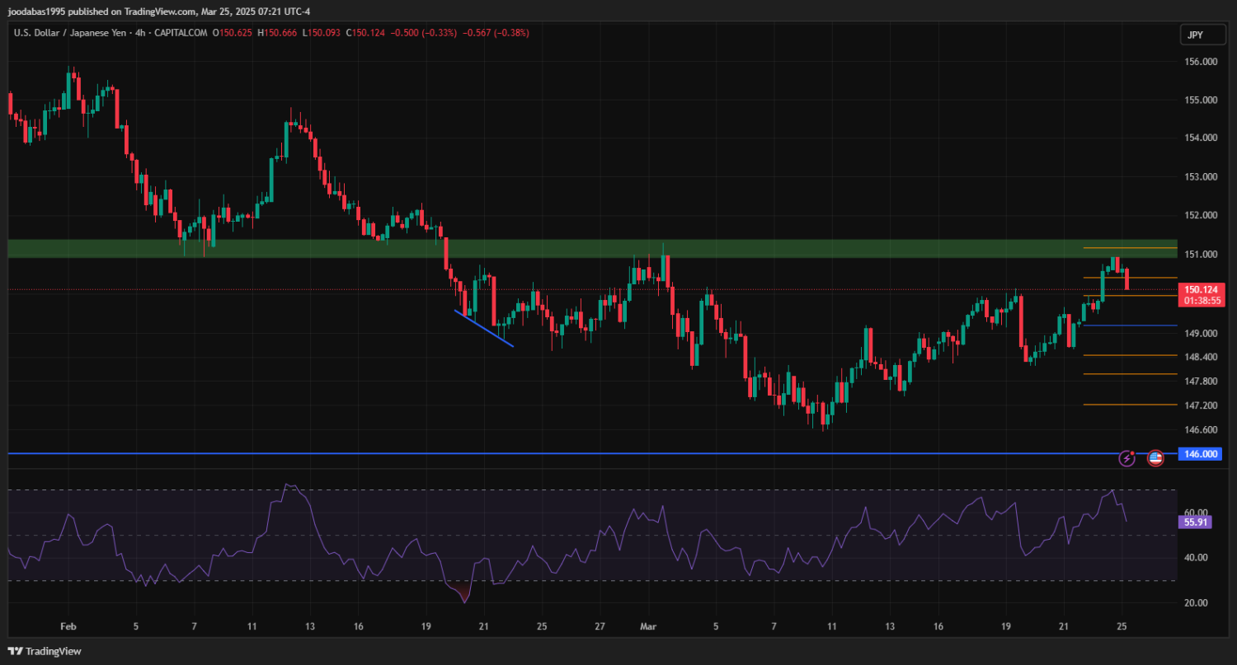
Task: Open the JPY currency selector button
Action: click(1194, 34)
